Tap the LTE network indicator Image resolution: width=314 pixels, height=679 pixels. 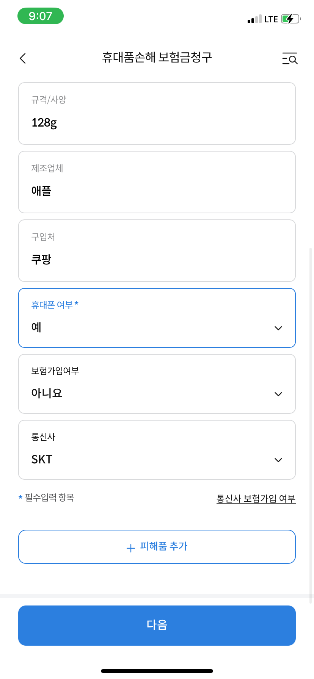271,19
